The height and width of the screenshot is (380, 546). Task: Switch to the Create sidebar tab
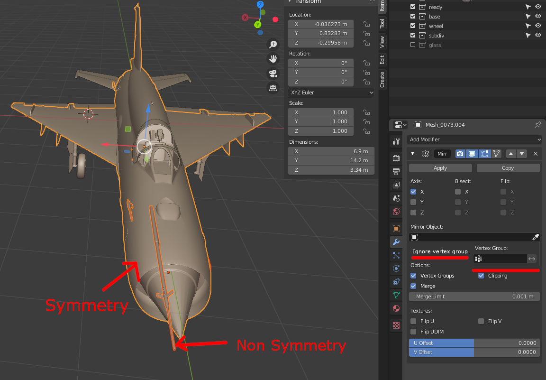coord(382,80)
